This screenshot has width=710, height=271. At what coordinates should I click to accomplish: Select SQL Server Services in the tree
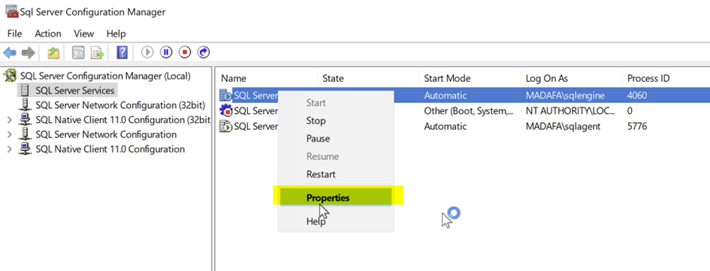(x=75, y=91)
